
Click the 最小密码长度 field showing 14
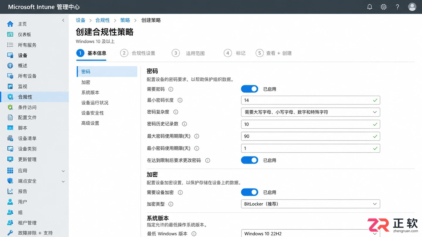[310, 100]
